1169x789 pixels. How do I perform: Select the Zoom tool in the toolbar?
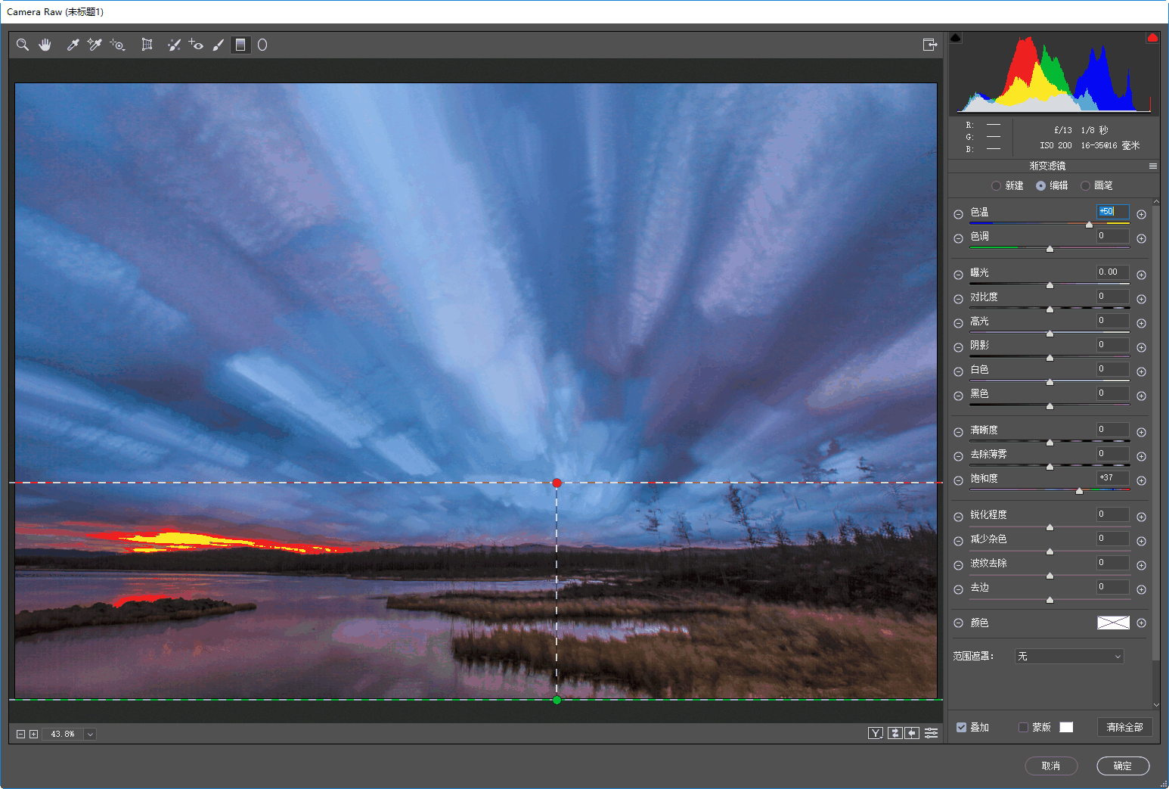click(x=23, y=45)
